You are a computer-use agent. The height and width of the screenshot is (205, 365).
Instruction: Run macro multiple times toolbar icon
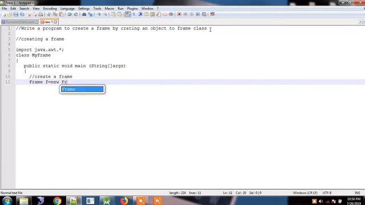click(x=198, y=14)
